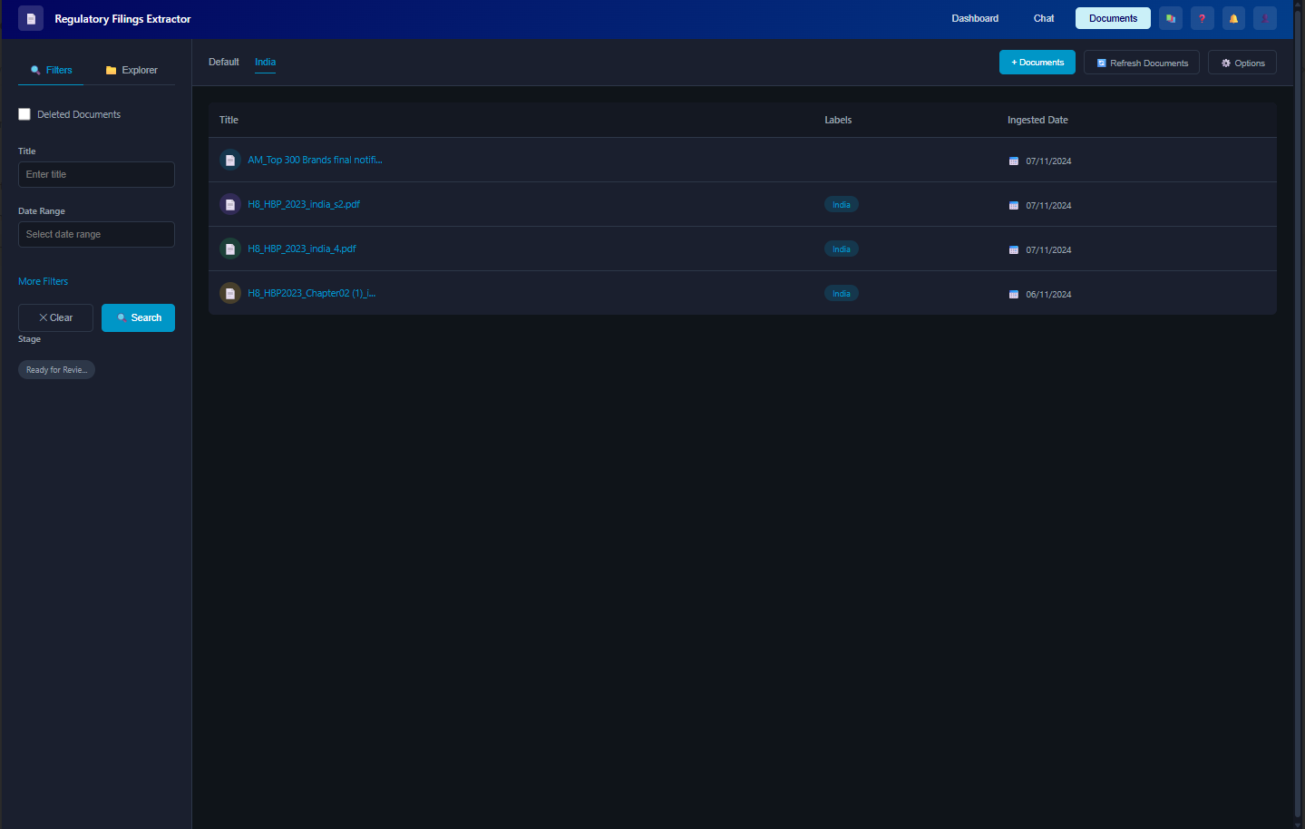Click file icon beside H8_HBP_2023_india_4.pdf
The image size is (1305, 829).
point(230,249)
